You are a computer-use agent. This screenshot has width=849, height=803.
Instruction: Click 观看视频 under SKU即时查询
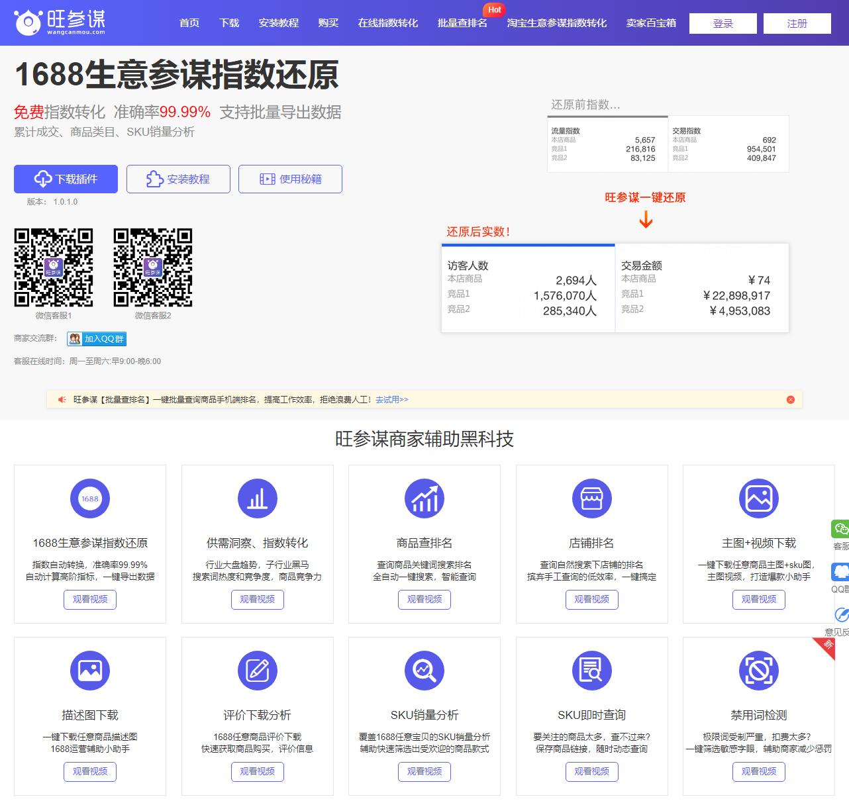pyautogui.click(x=591, y=772)
